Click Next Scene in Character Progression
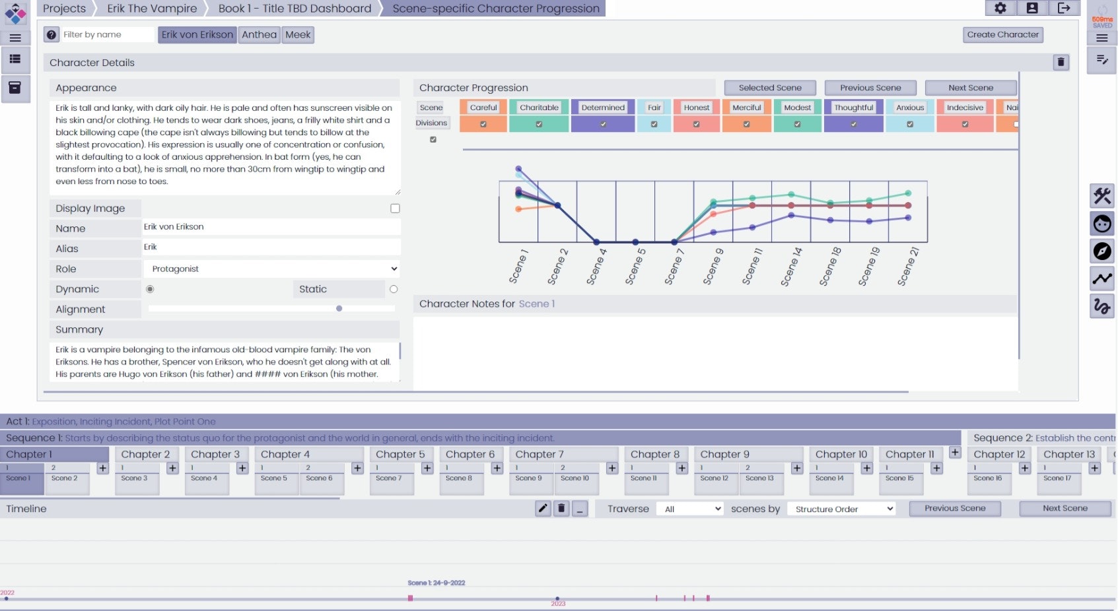1118x611 pixels. [x=971, y=88]
